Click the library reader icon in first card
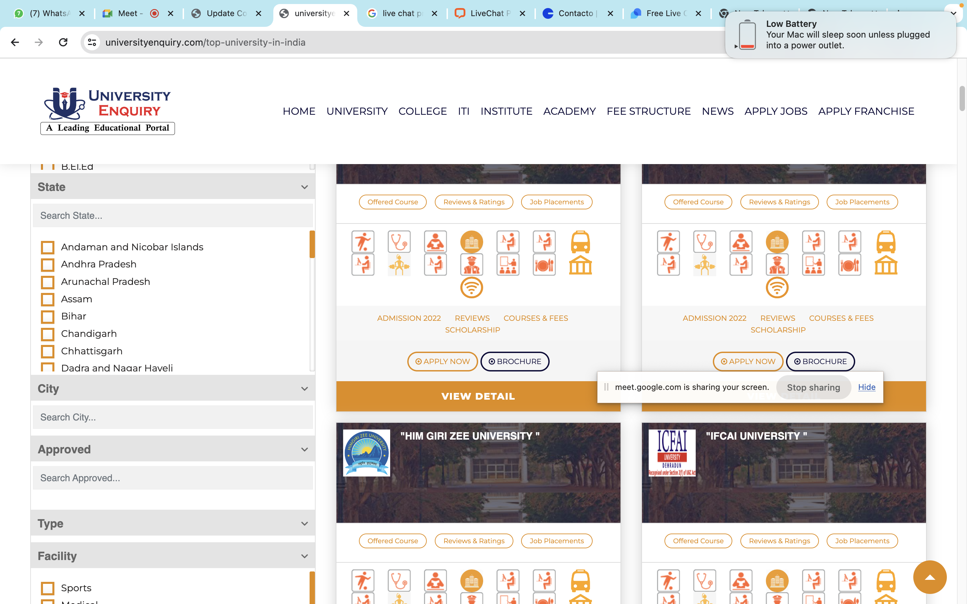Viewport: 967px width, 604px height. [x=435, y=242]
